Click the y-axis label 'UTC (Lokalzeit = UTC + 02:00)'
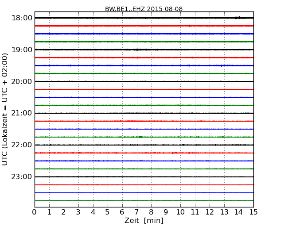The height and width of the screenshot is (230, 288). 4,109
